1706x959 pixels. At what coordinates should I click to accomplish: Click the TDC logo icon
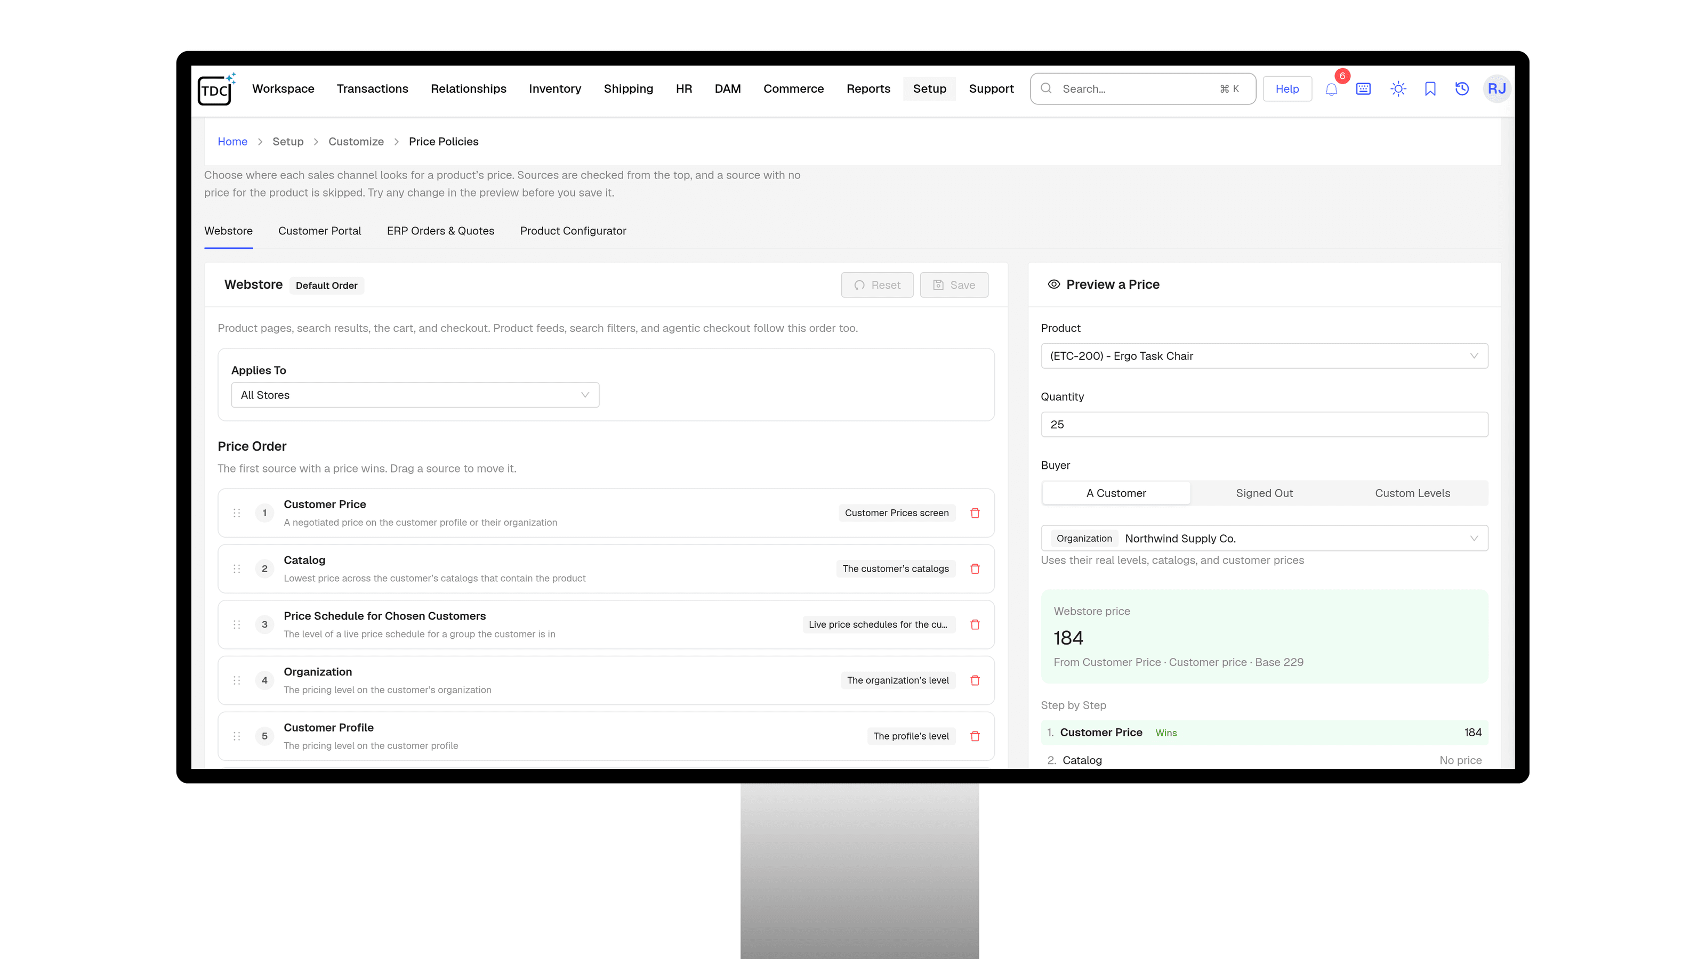pyautogui.click(x=216, y=88)
